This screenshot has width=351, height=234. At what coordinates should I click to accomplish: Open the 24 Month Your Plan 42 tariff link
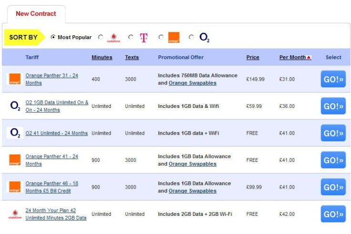pos(56,214)
